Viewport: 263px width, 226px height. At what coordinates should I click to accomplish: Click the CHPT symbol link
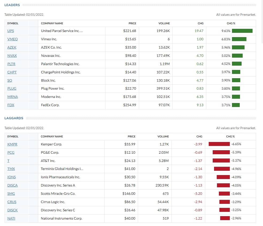[x=12, y=72]
